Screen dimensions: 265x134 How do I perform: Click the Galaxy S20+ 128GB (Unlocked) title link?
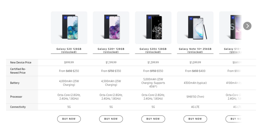[111, 50]
